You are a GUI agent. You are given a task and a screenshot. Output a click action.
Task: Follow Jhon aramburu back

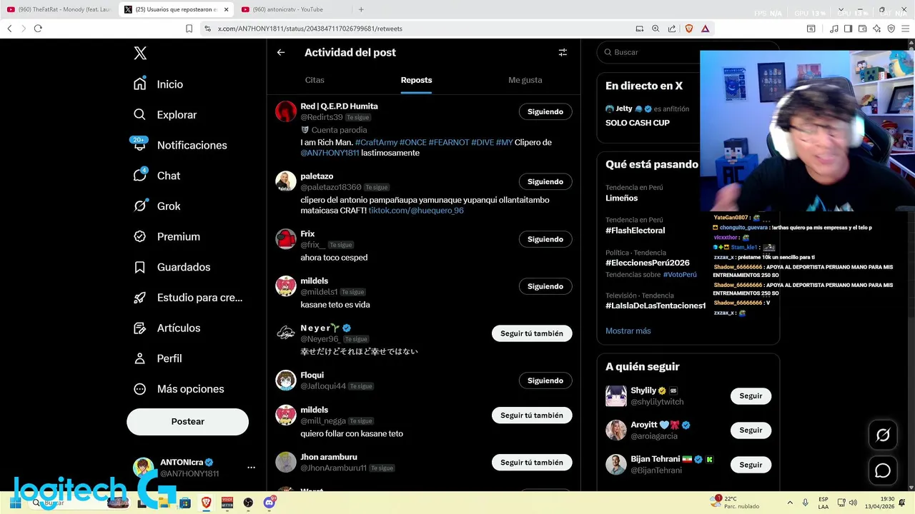(532, 463)
